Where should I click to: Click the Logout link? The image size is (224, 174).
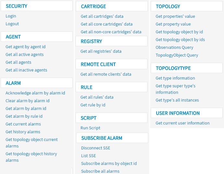[12, 24]
